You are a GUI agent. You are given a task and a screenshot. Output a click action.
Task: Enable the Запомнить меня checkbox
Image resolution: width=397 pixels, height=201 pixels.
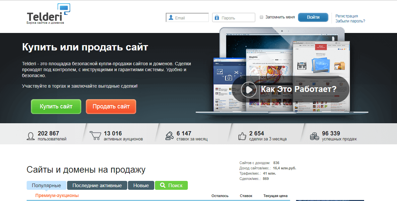[x=261, y=17]
